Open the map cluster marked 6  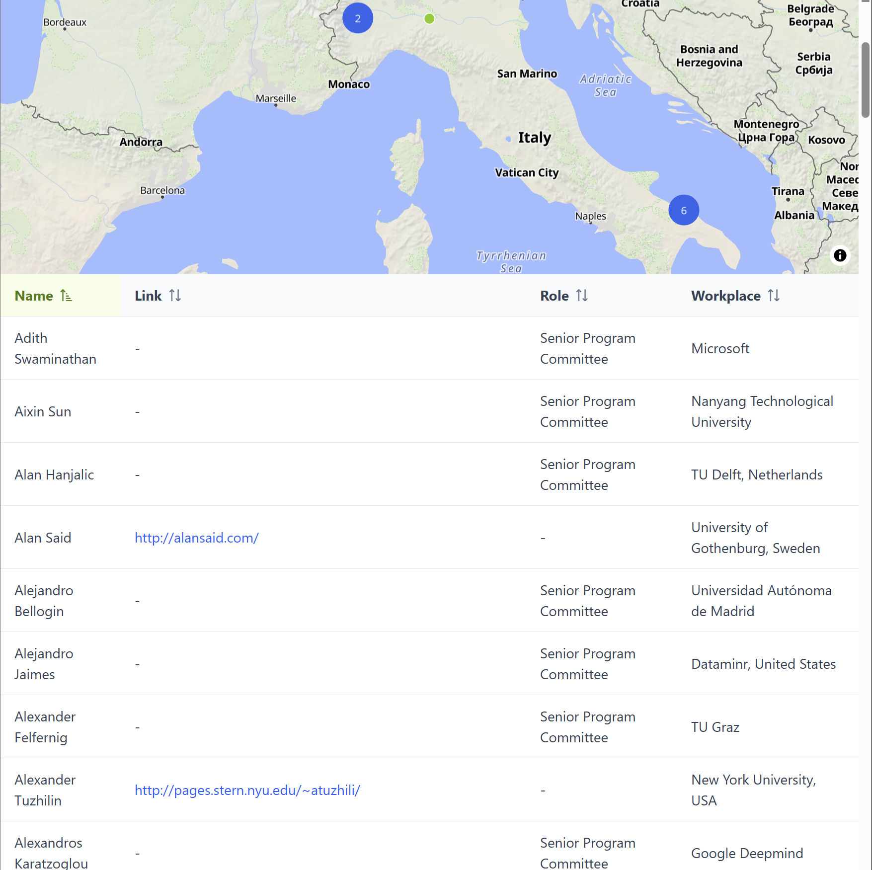pyautogui.click(x=684, y=210)
